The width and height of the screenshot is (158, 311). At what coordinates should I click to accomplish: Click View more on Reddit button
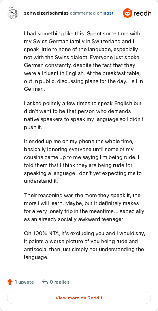(79, 298)
